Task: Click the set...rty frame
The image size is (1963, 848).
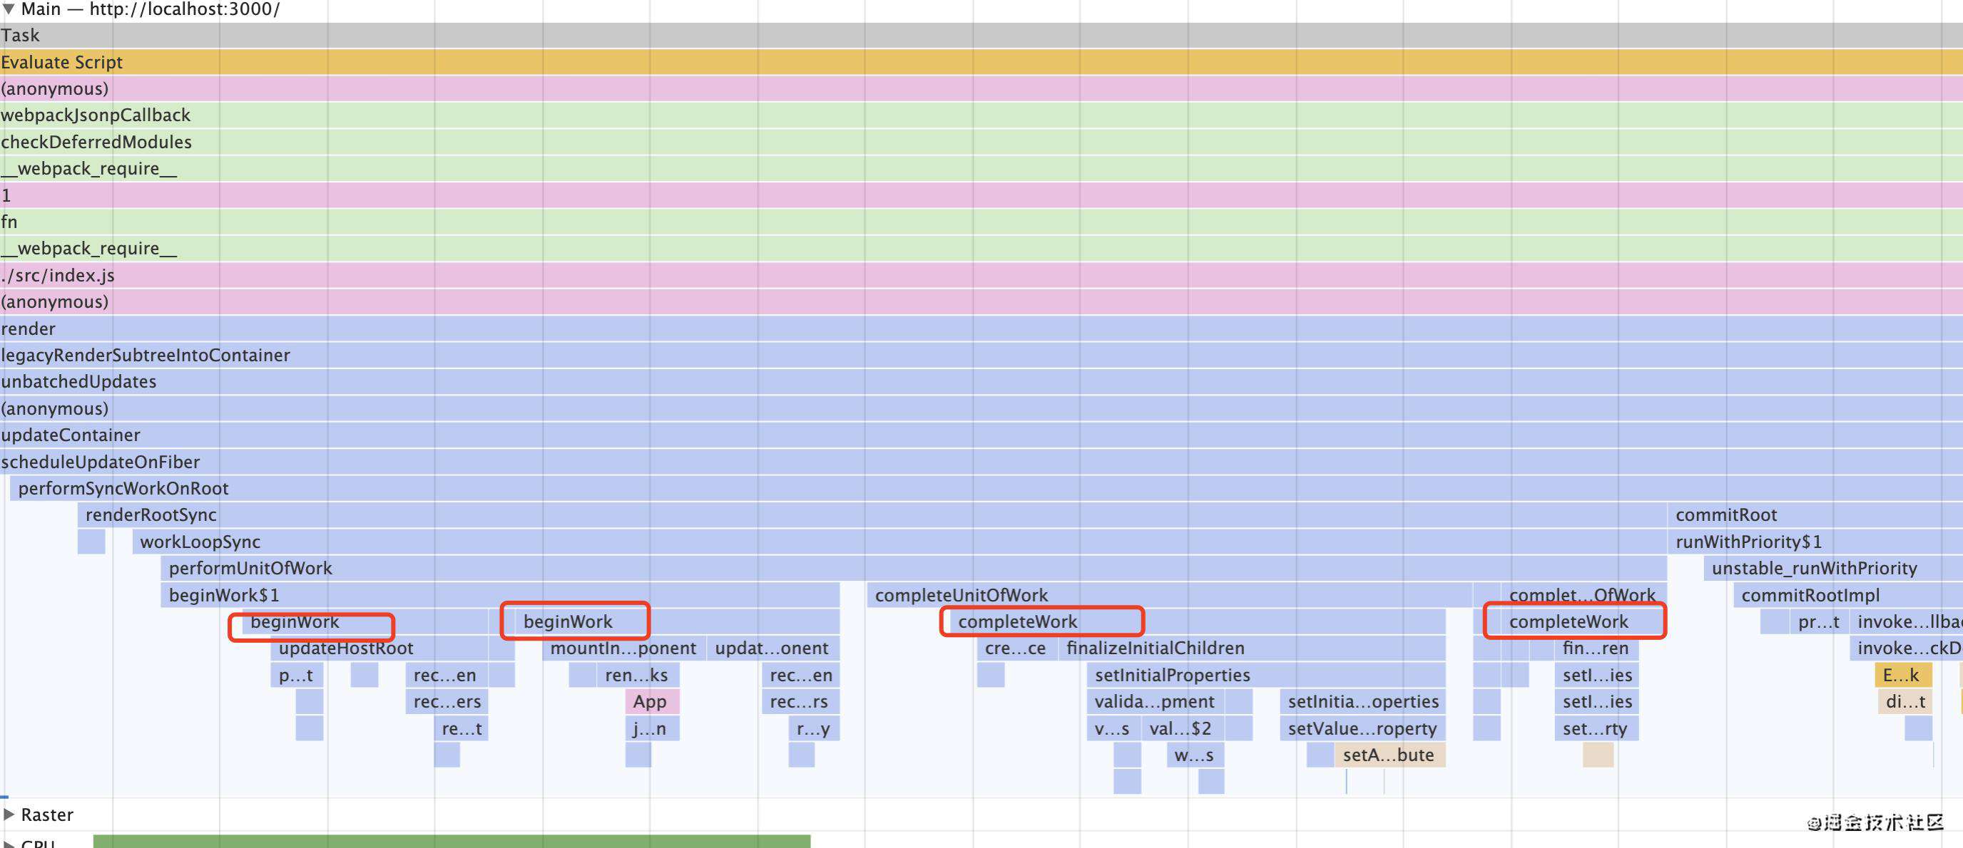Action: pos(1596,728)
